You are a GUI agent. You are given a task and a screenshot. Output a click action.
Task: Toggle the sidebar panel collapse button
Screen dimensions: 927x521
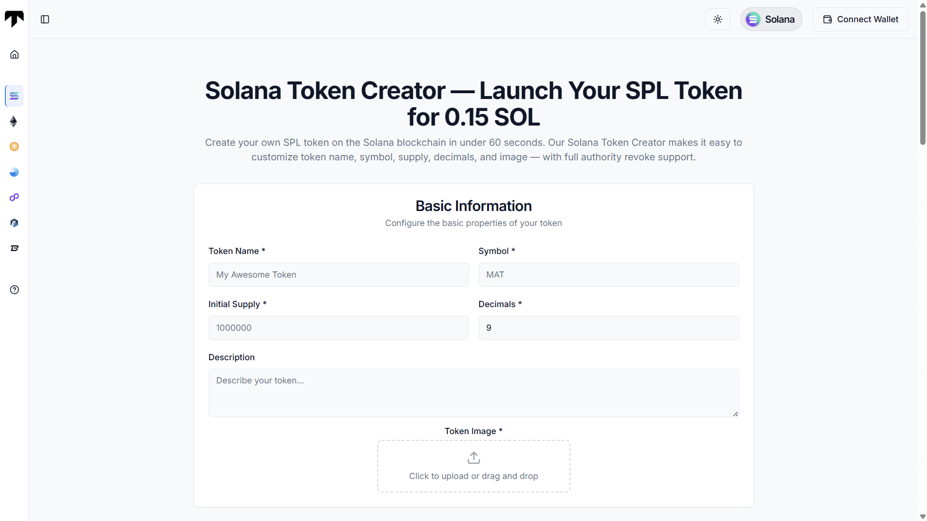pos(45,19)
